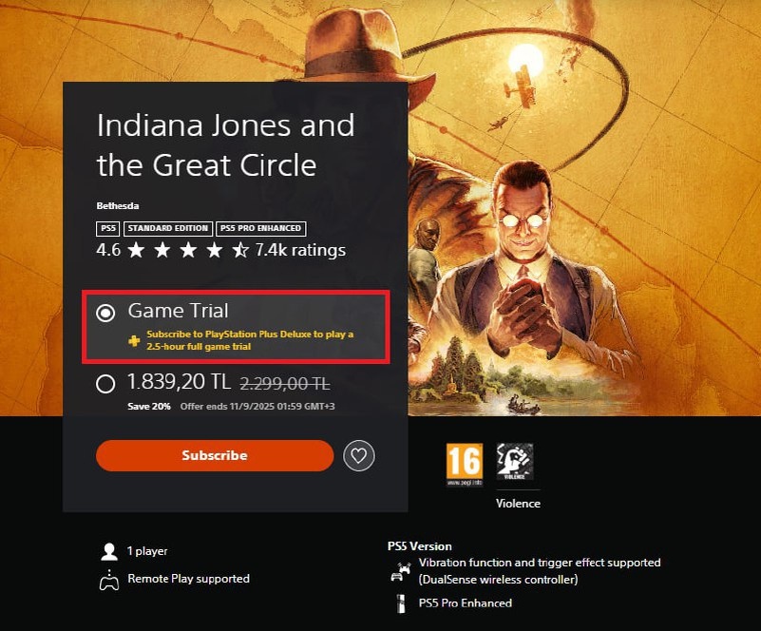Click the PS5 platform tag

point(107,228)
